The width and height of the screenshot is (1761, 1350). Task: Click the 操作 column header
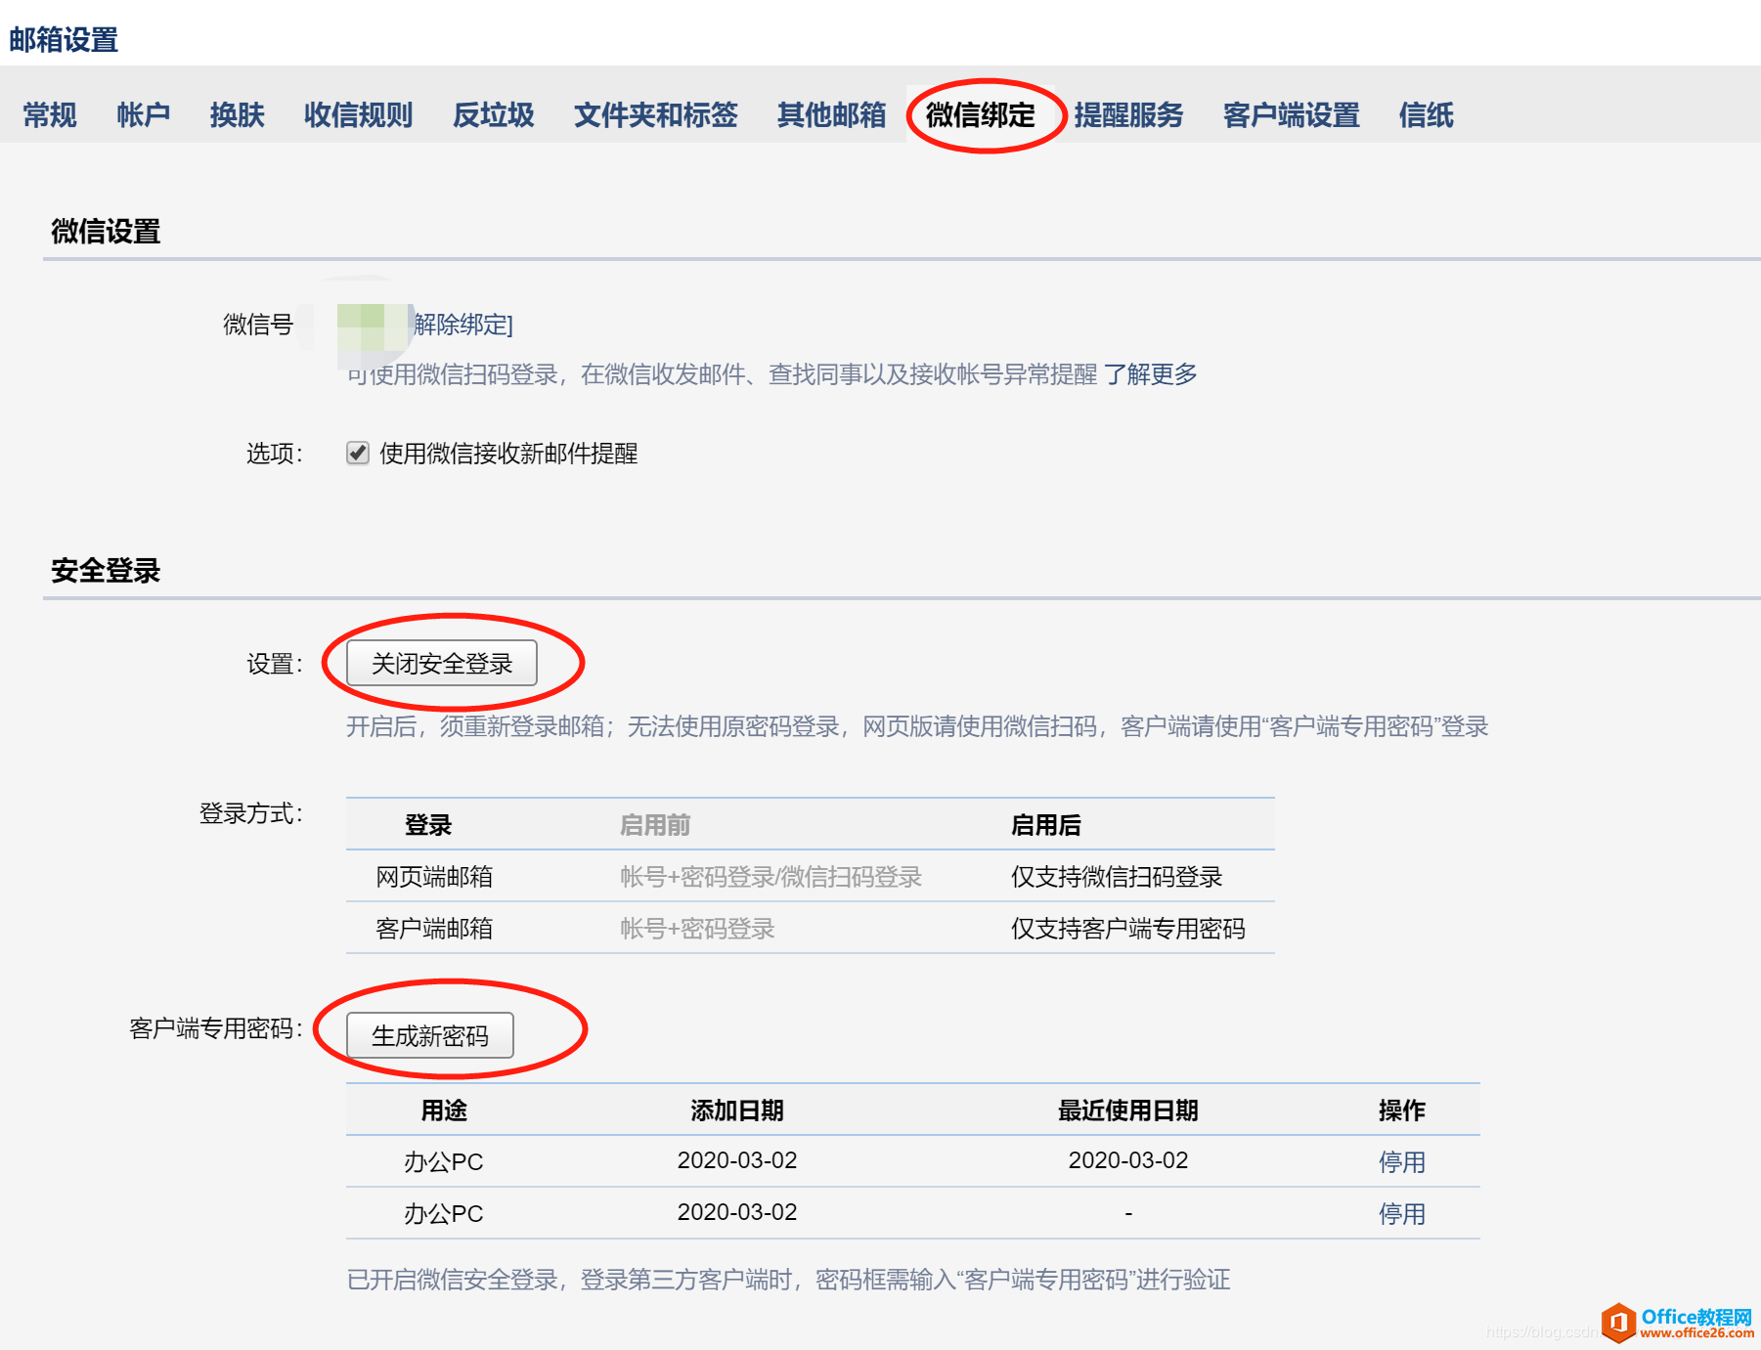click(1402, 1110)
